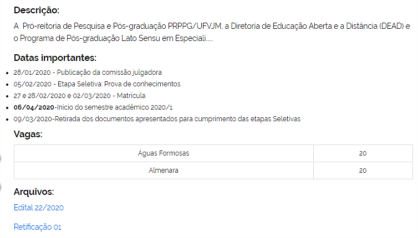Click the Almenara table cell
This screenshot has width=418, height=238.
164,170
